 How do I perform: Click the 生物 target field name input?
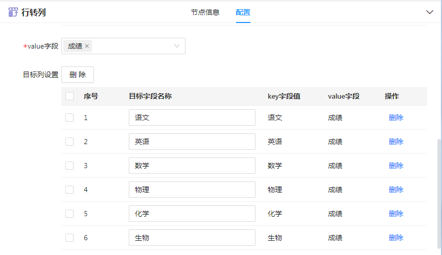click(x=192, y=238)
